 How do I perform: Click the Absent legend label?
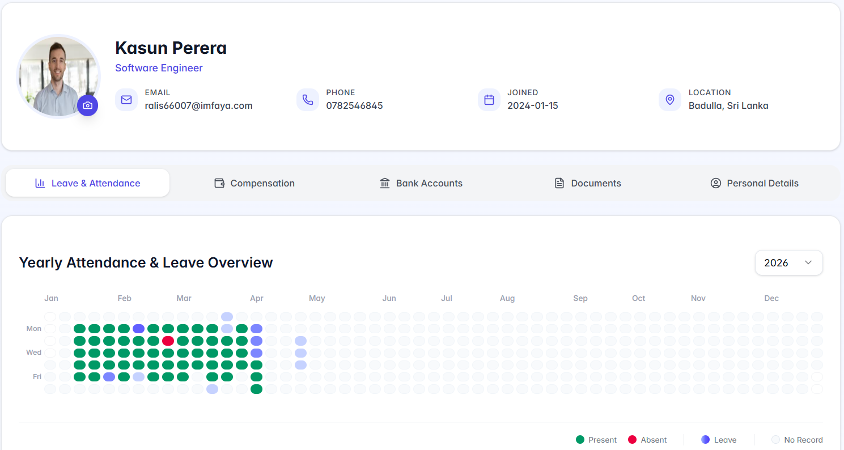[x=654, y=440]
